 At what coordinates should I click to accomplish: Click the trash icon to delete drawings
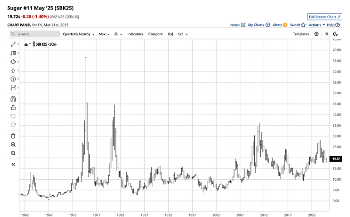13,135
